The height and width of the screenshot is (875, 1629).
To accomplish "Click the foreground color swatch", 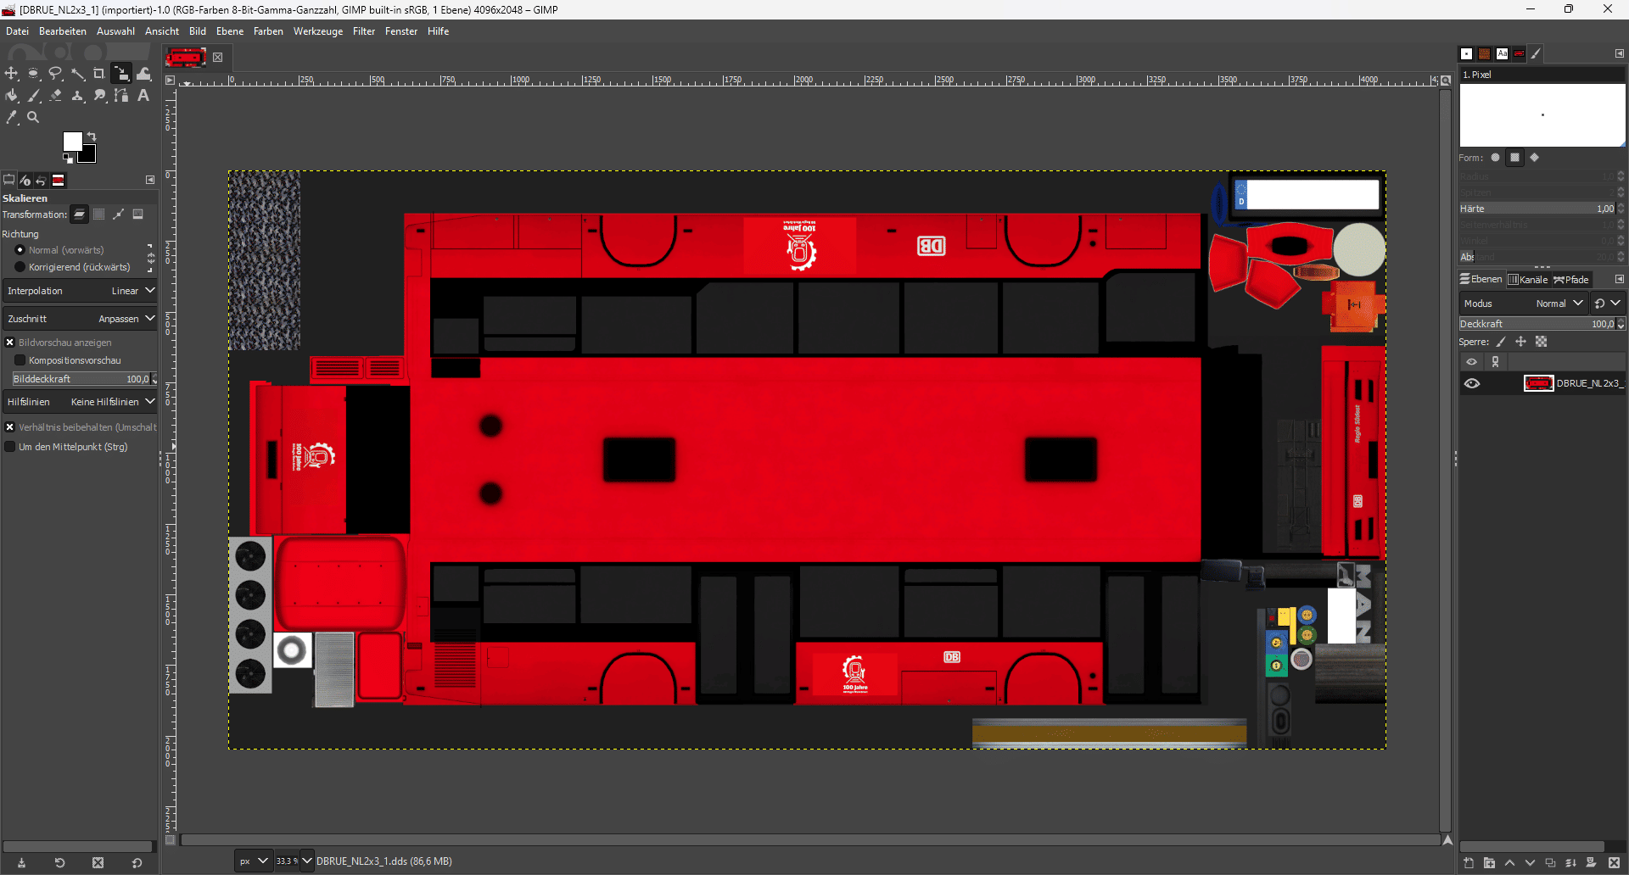I will 73,141.
